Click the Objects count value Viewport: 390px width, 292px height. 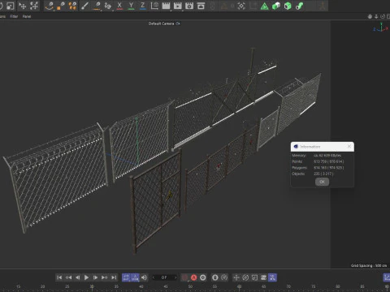coord(323,174)
